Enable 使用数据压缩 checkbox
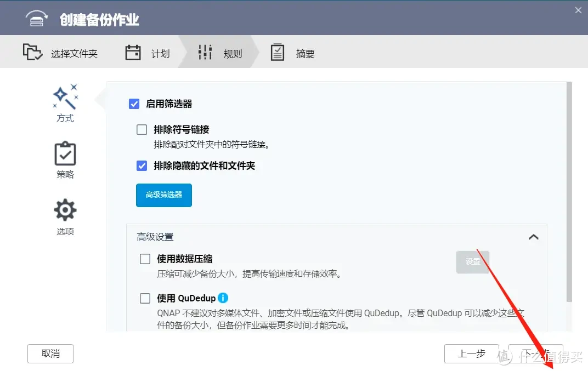 click(x=145, y=259)
